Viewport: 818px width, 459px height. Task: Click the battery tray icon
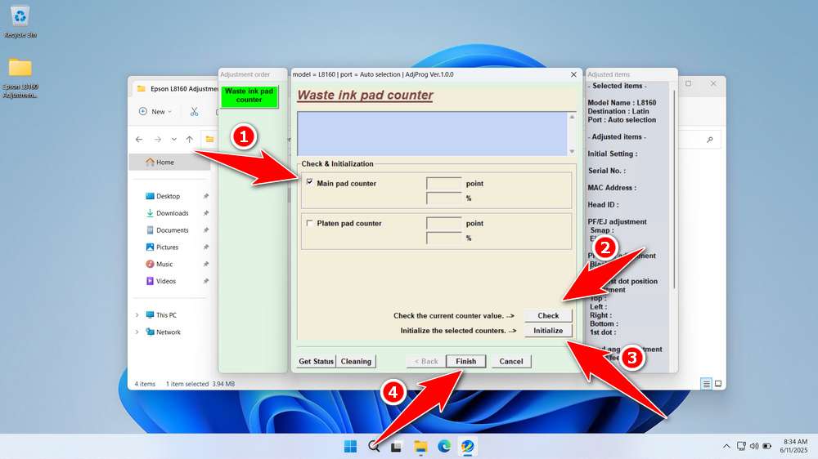[x=767, y=446]
